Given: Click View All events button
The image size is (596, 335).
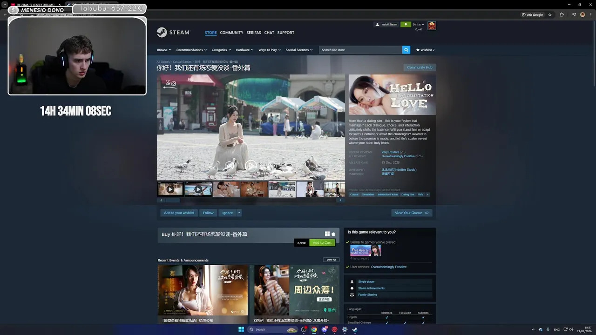Looking at the screenshot, I should 331,260.
